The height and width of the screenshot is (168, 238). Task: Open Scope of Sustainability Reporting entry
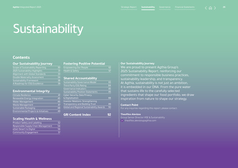click(37, 67)
